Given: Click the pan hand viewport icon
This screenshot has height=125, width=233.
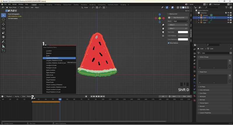Looking at the screenshot, I should [x=163, y=28].
